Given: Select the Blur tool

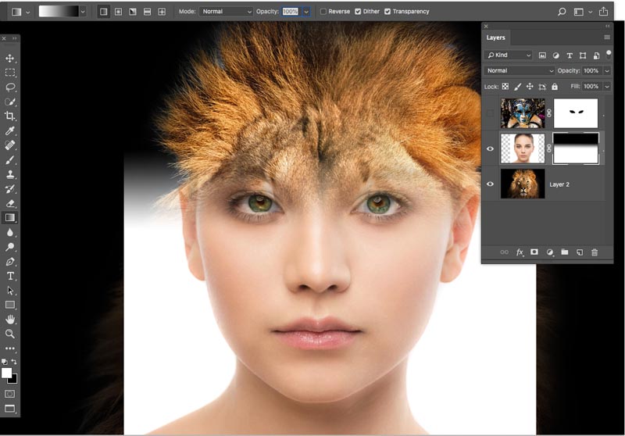Looking at the screenshot, I should pyautogui.click(x=10, y=232).
